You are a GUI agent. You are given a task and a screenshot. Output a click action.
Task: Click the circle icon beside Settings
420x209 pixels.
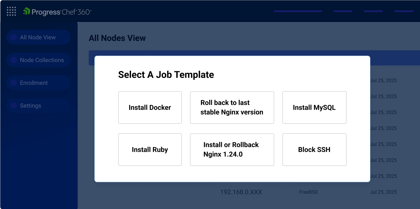tap(14, 106)
